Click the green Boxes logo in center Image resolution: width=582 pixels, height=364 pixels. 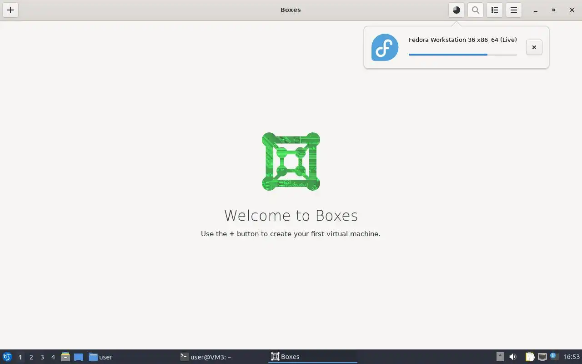pyautogui.click(x=291, y=162)
